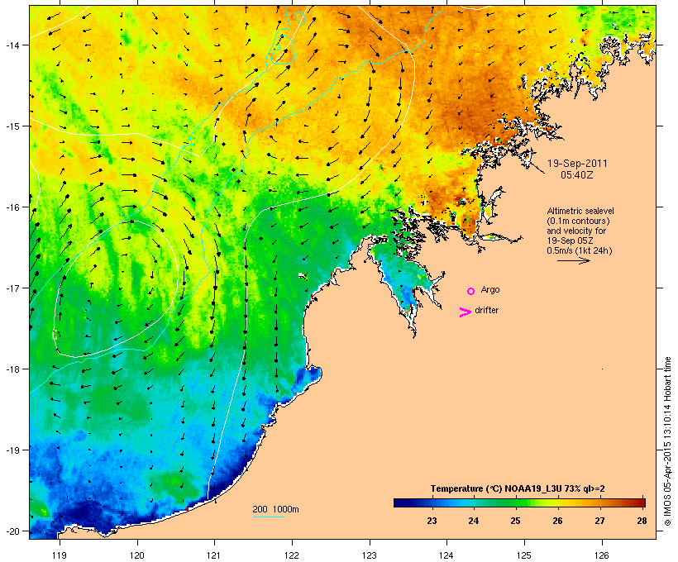678x562 pixels.
Task: Click the magenta Argo circle legend marker
Action: [x=471, y=292]
